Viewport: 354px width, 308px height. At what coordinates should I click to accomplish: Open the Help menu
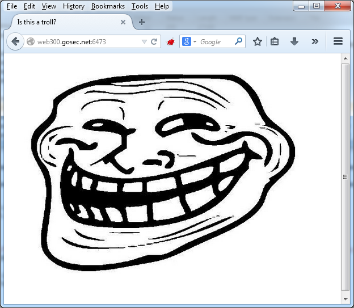pyautogui.click(x=162, y=6)
